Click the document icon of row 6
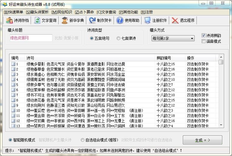This screenshot has height=156, width=232. point(13,90)
